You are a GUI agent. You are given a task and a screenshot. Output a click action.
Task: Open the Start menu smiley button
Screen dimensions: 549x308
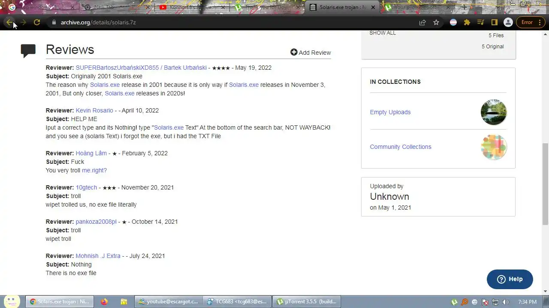tap(11, 302)
